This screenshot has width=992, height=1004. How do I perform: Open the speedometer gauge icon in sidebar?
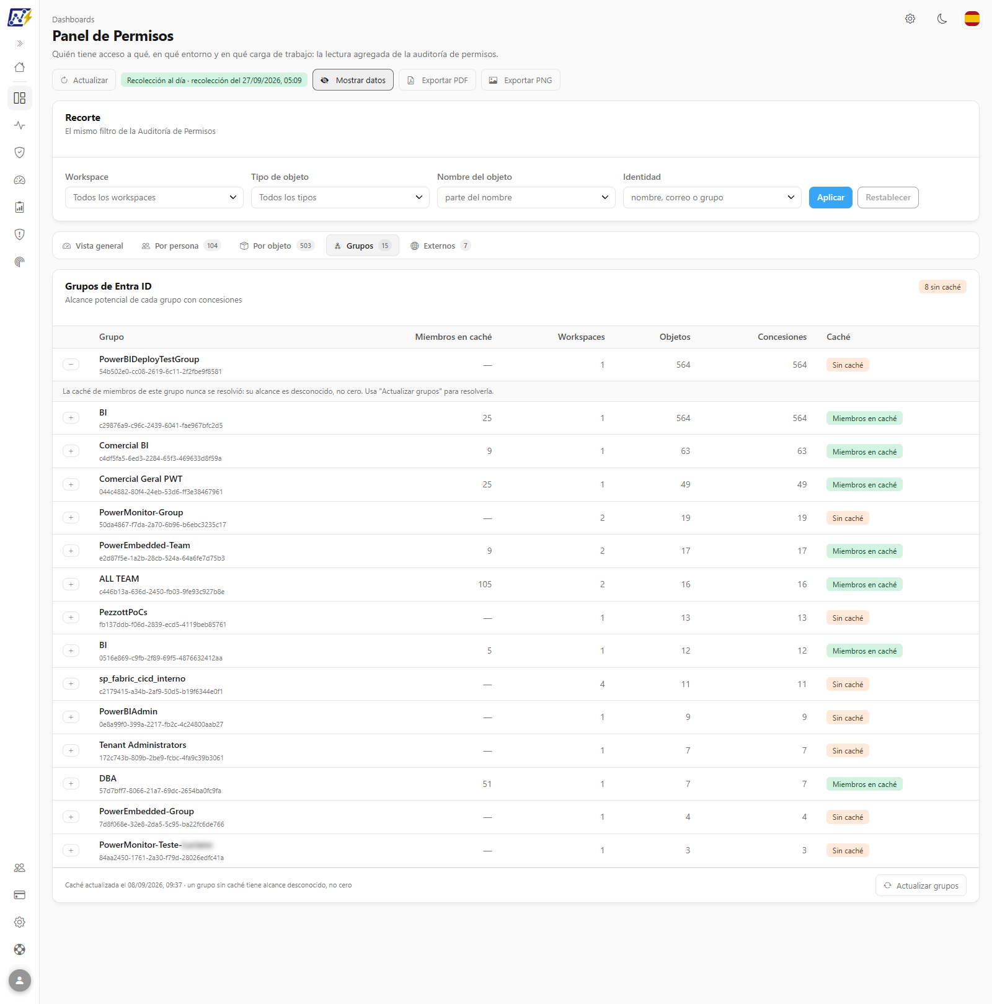point(20,180)
